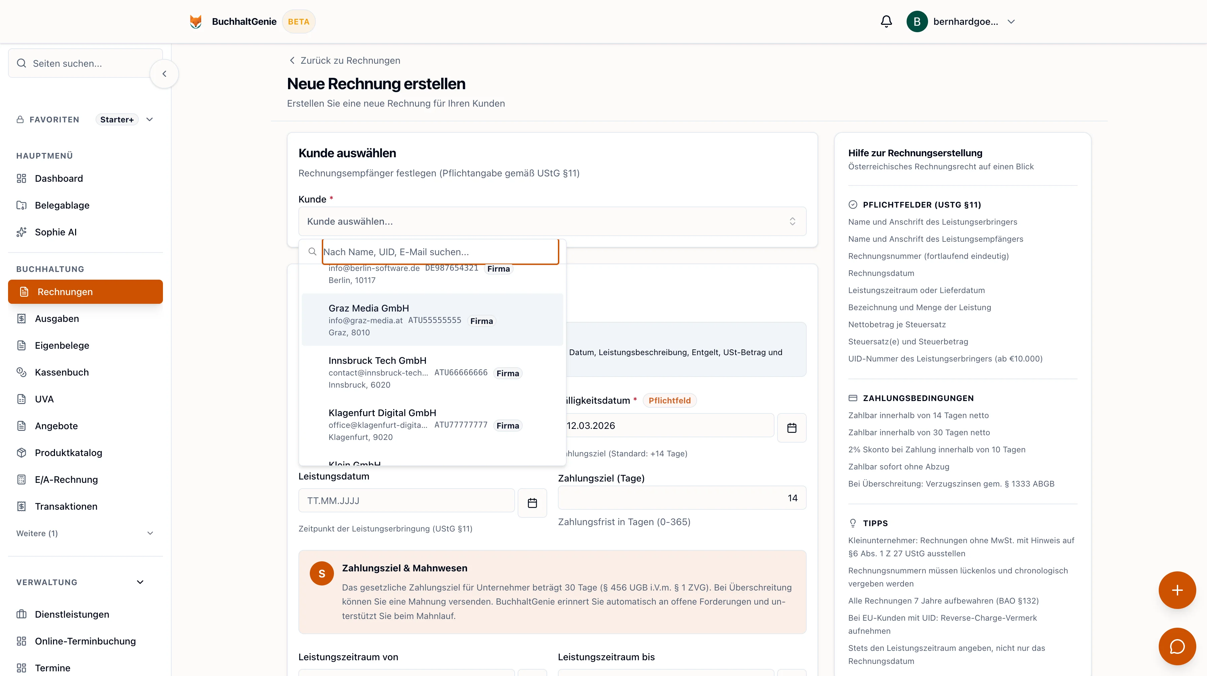Viewport: 1207px width, 676px height.
Task: Open the chat bubble support button
Action: tap(1177, 646)
